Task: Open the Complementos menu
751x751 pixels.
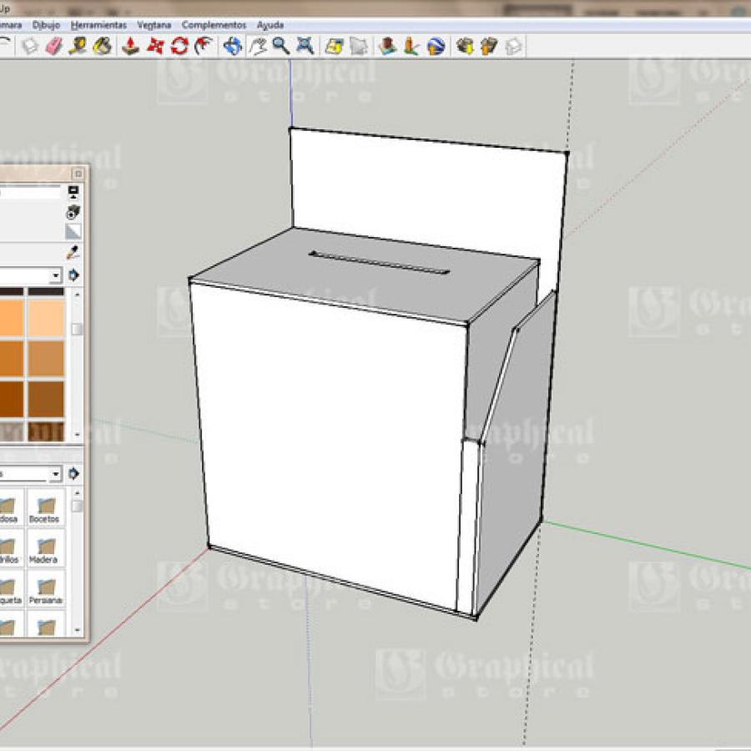Action: tap(214, 25)
